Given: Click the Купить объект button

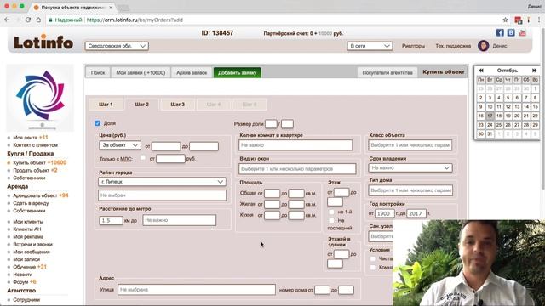Looking at the screenshot, I should point(443,71).
